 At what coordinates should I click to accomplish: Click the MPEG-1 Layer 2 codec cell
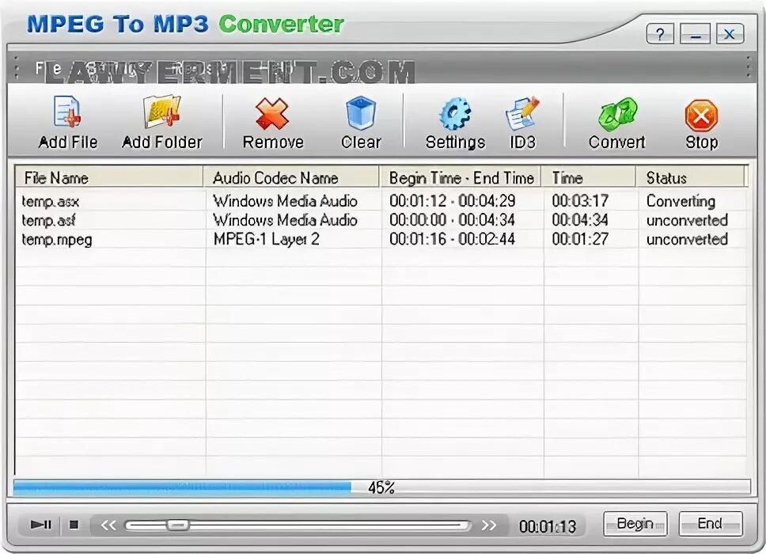pyautogui.click(x=266, y=239)
